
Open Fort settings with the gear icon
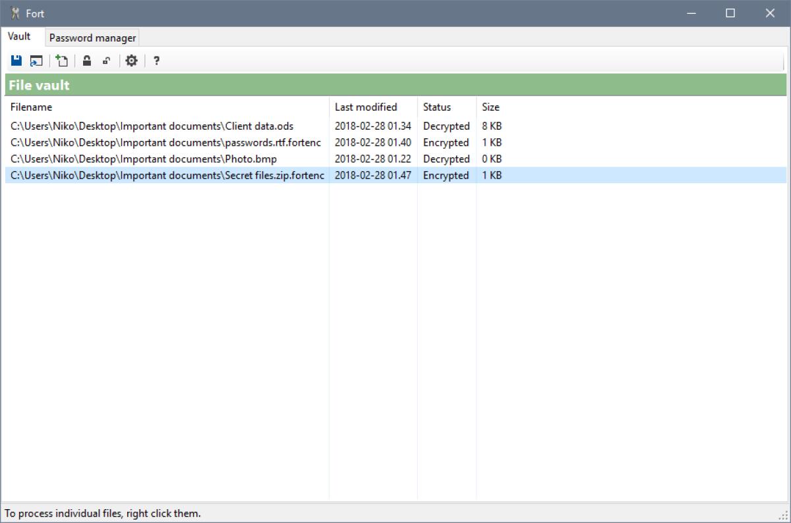tap(131, 60)
